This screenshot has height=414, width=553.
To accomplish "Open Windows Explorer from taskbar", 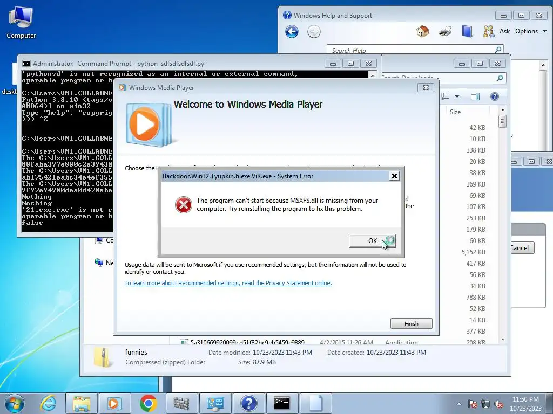I will pyautogui.click(x=82, y=403).
